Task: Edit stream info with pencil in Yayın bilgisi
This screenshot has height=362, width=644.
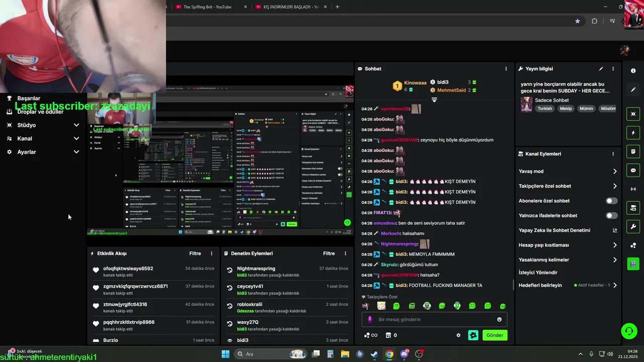Action: (601, 69)
